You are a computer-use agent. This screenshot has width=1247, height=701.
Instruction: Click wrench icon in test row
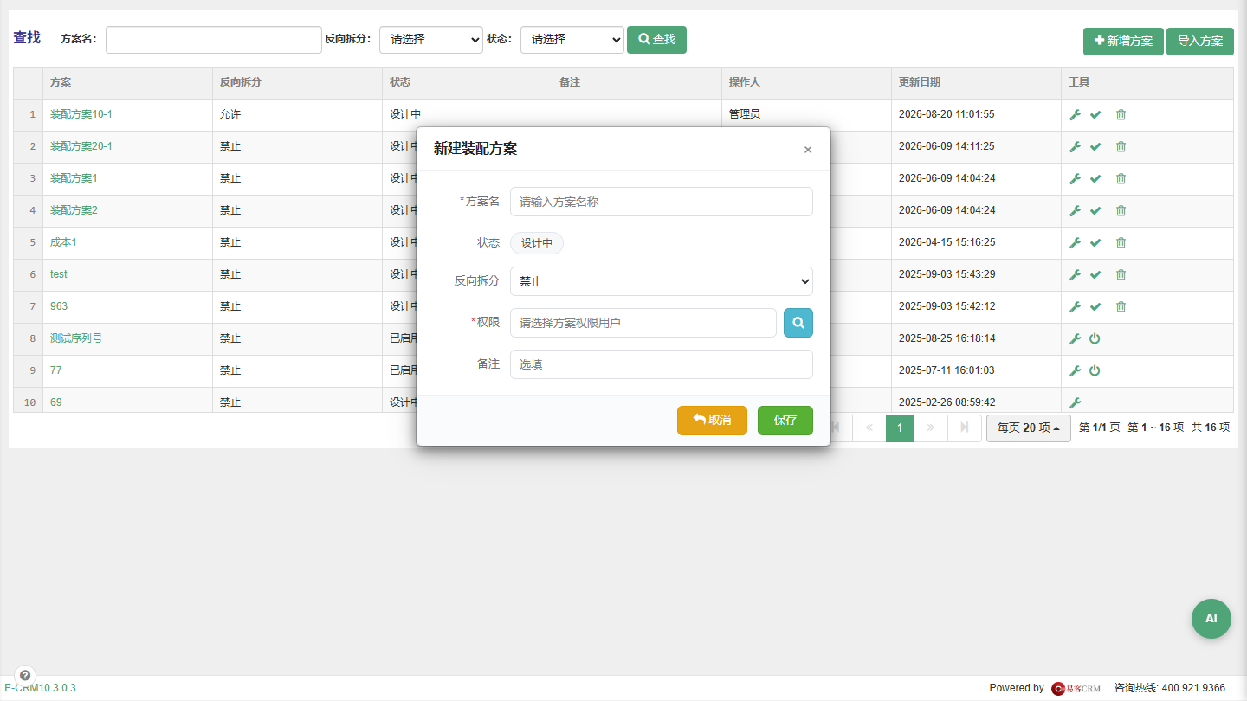pos(1075,274)
